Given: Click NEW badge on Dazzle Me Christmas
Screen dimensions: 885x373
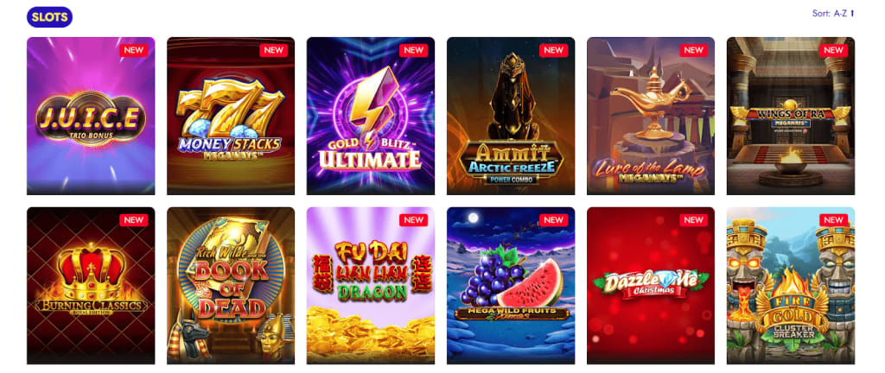Looking at the screenshot, I should click(x=694, y=220).
